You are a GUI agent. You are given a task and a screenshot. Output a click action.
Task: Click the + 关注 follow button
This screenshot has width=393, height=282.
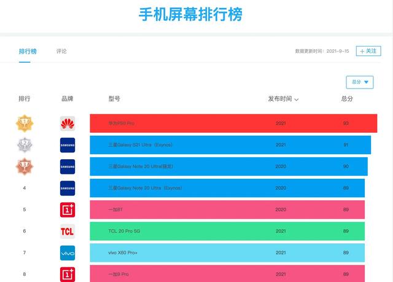[368, 51]
